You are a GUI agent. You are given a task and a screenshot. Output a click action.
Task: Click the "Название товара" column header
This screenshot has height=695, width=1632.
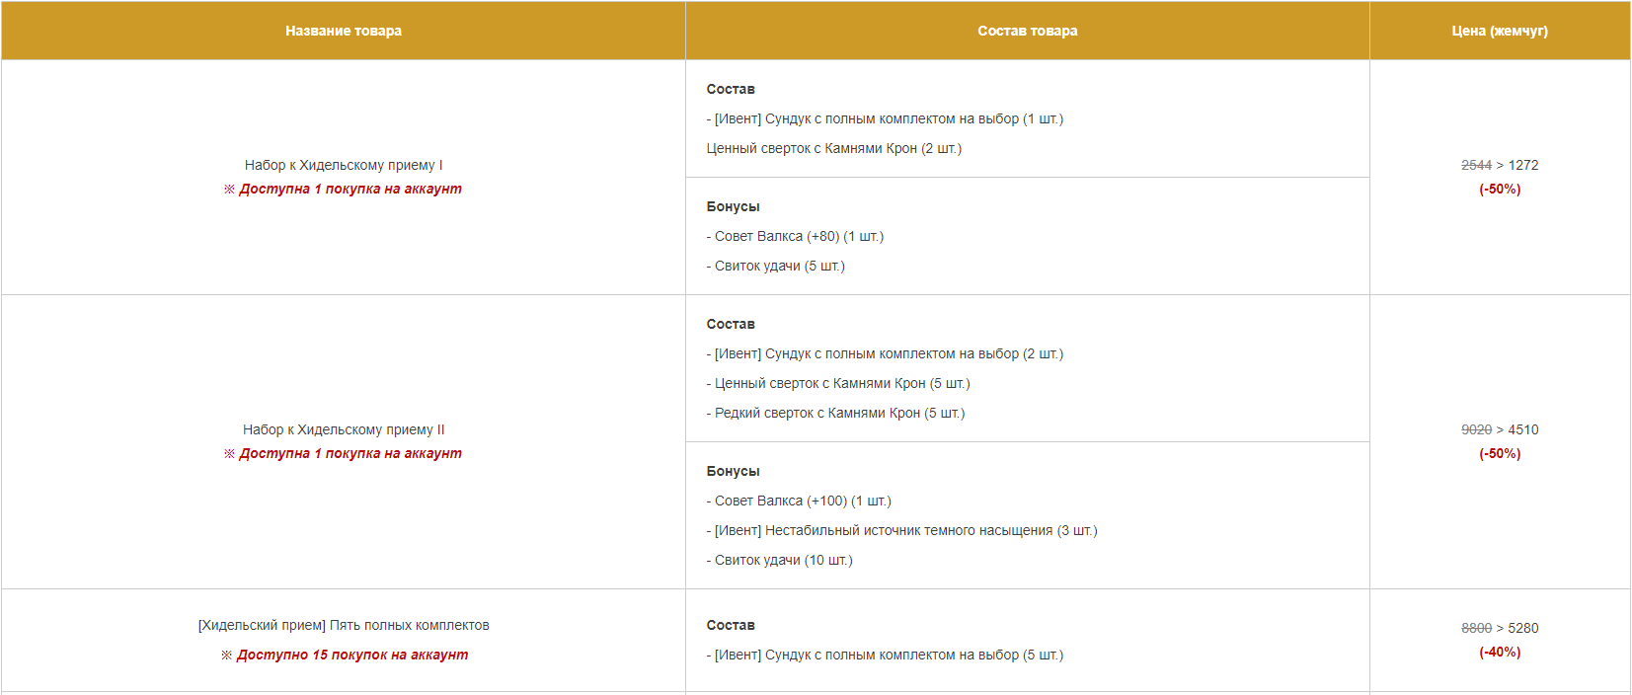(x=344, y=31)
